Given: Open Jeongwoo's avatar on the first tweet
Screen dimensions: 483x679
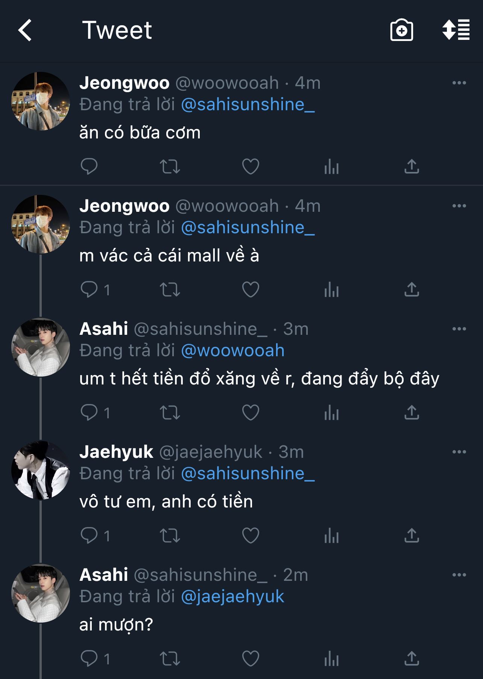Looking at the screenshot, I should pyautogui.click(x=41, y=101).
